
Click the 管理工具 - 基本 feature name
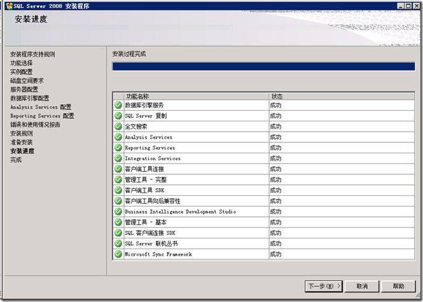click(146, 223)
